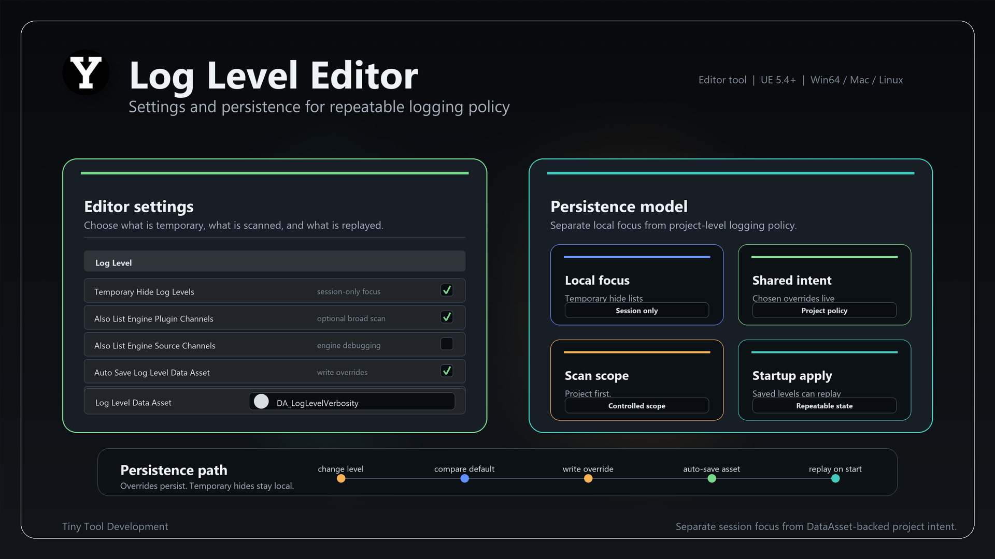Viewport: 995px width, 559px height.
Task: Click 'Chosen overrides live' description
Action: tap(793, 298)
